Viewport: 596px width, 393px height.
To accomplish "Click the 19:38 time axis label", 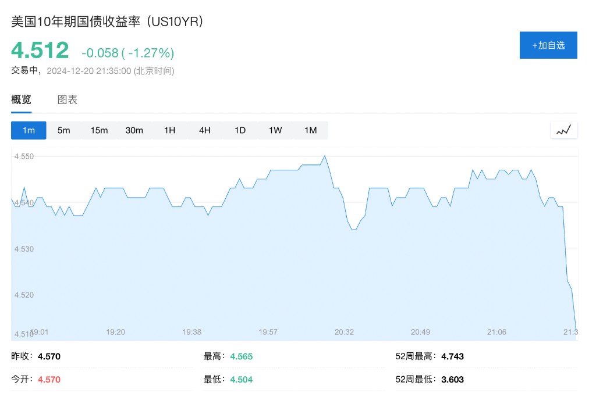I will pyautogui.click(x=192, y=332).
